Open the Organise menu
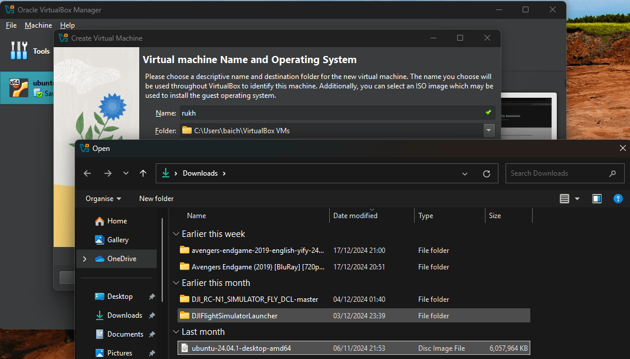This screenshot has height=359, width=630. click(x=103, y=199)
